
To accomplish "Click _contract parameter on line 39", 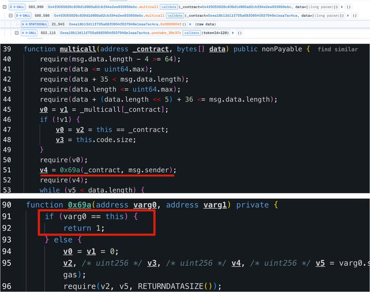I will [x=150, y=49].
